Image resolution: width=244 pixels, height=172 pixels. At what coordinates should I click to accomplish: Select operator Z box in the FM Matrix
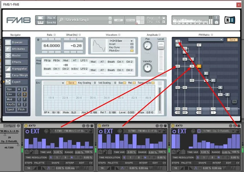(228, 95)
